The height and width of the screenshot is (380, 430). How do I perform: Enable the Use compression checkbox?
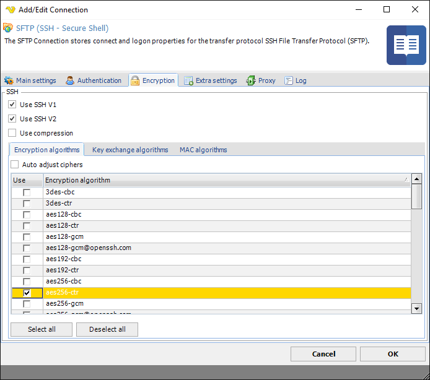12,133
